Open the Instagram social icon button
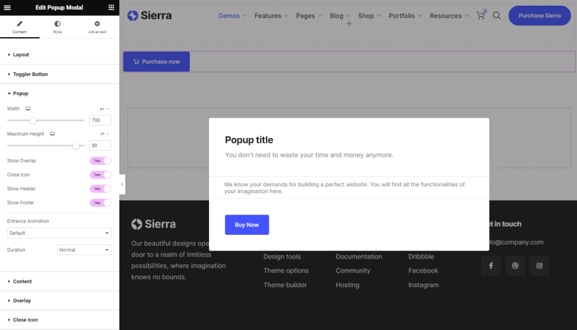The image size is (577, 330). point(539,266)
